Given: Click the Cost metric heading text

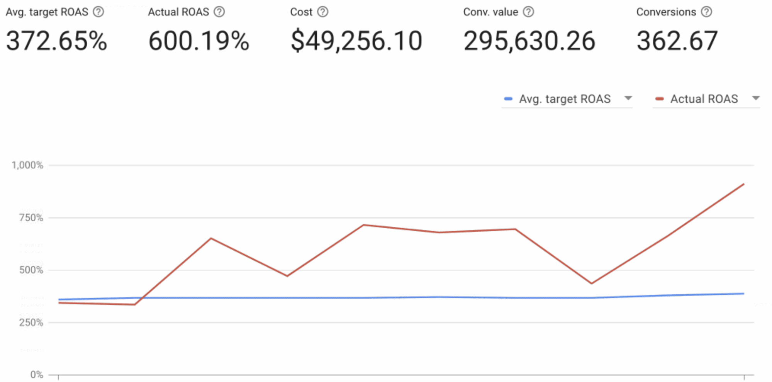Looking at the screenshot, I should tap(301, 12).
